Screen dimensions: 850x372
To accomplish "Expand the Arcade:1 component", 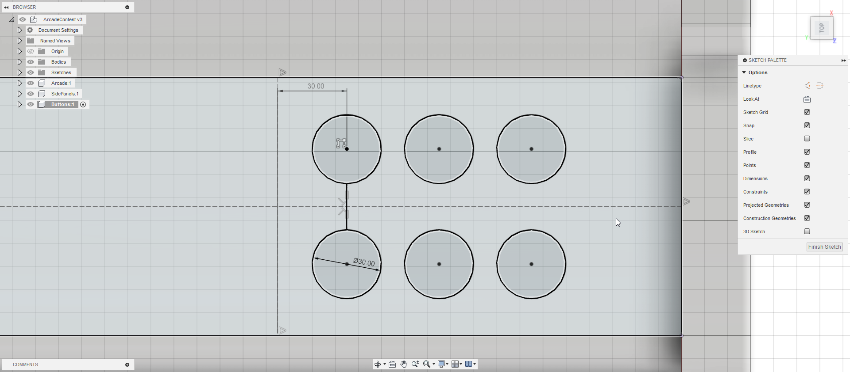I will (19, 83).
